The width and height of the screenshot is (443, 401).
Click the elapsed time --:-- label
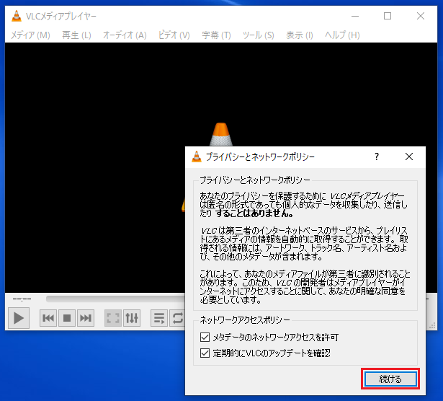pos(22,299)
